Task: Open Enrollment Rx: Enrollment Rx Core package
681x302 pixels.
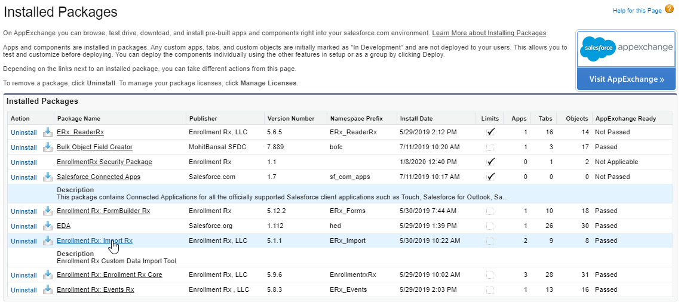Action: click(x=109, y=275)
